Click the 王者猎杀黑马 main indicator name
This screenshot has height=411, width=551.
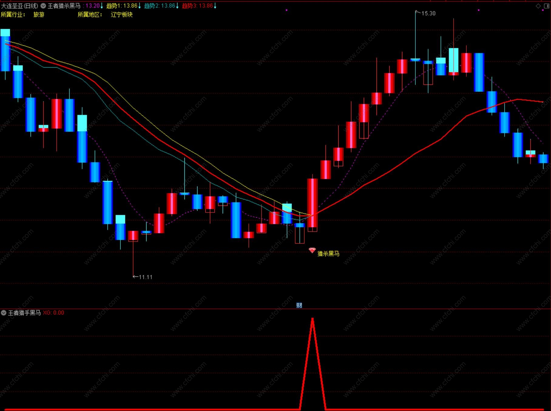point(64,6)
